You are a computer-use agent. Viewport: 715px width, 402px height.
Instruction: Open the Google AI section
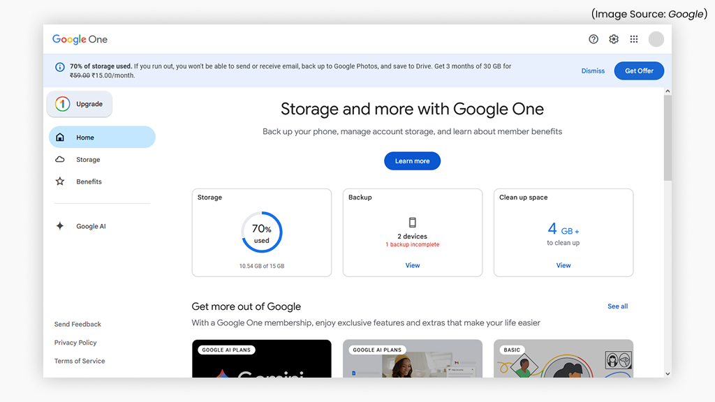coord(91,225)
